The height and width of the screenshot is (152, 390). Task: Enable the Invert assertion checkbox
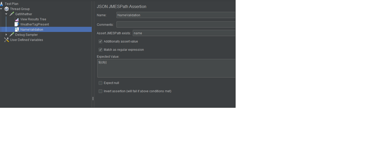(x=100, y=91)
